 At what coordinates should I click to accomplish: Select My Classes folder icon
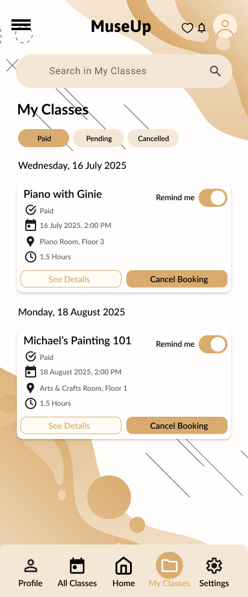pyautogui.click(x=169, y=566)
